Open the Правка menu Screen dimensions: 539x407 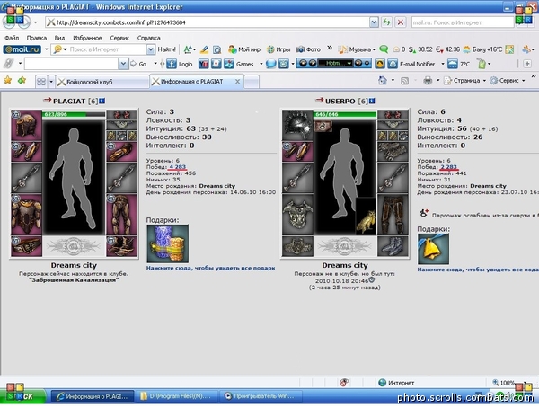coord(37,38)
